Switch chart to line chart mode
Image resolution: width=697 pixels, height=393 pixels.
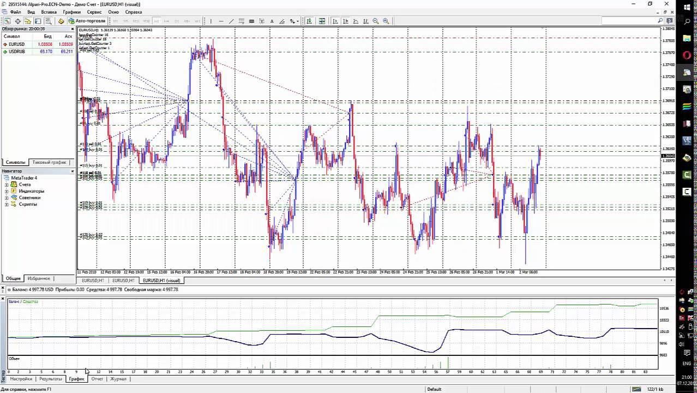(x=355, y=21)
